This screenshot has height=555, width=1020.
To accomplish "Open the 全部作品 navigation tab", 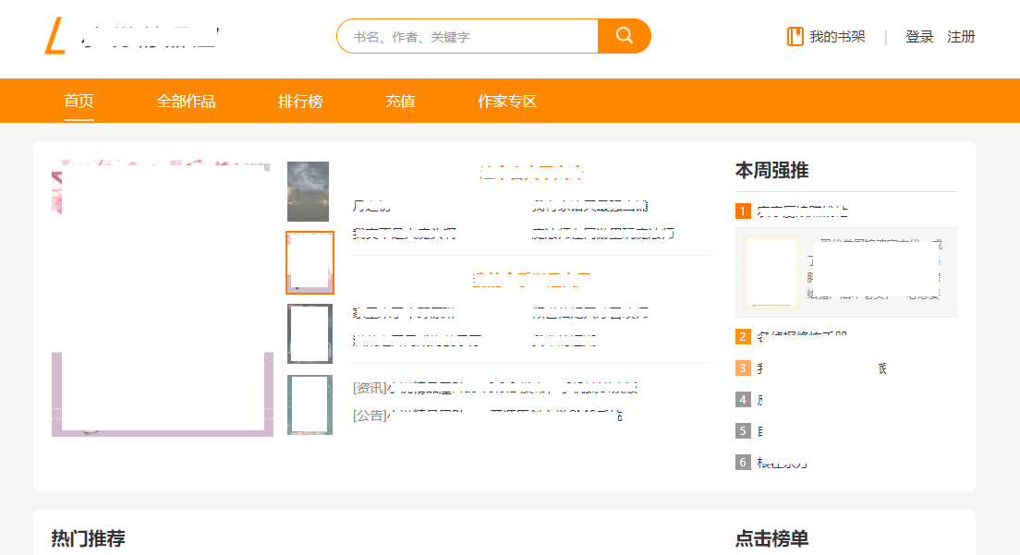I will [186, 102].
